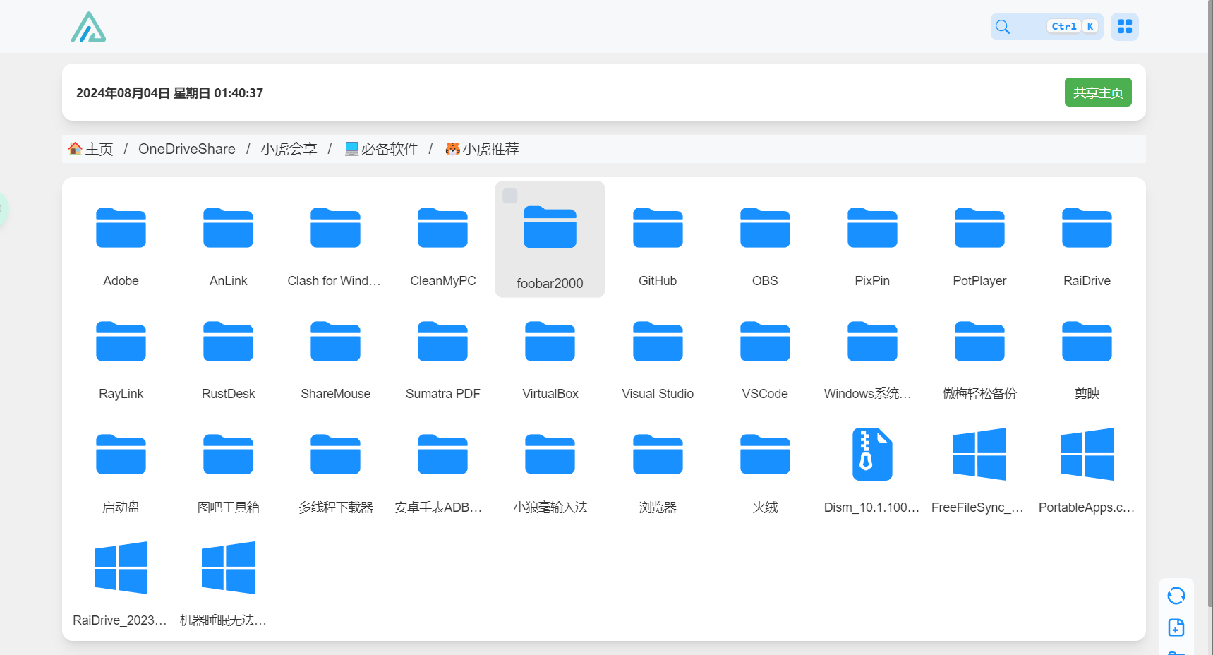The width and height of the screenshot is (1213, 655).
Task: Open the Adobe folder
Action: click(121, 239)
